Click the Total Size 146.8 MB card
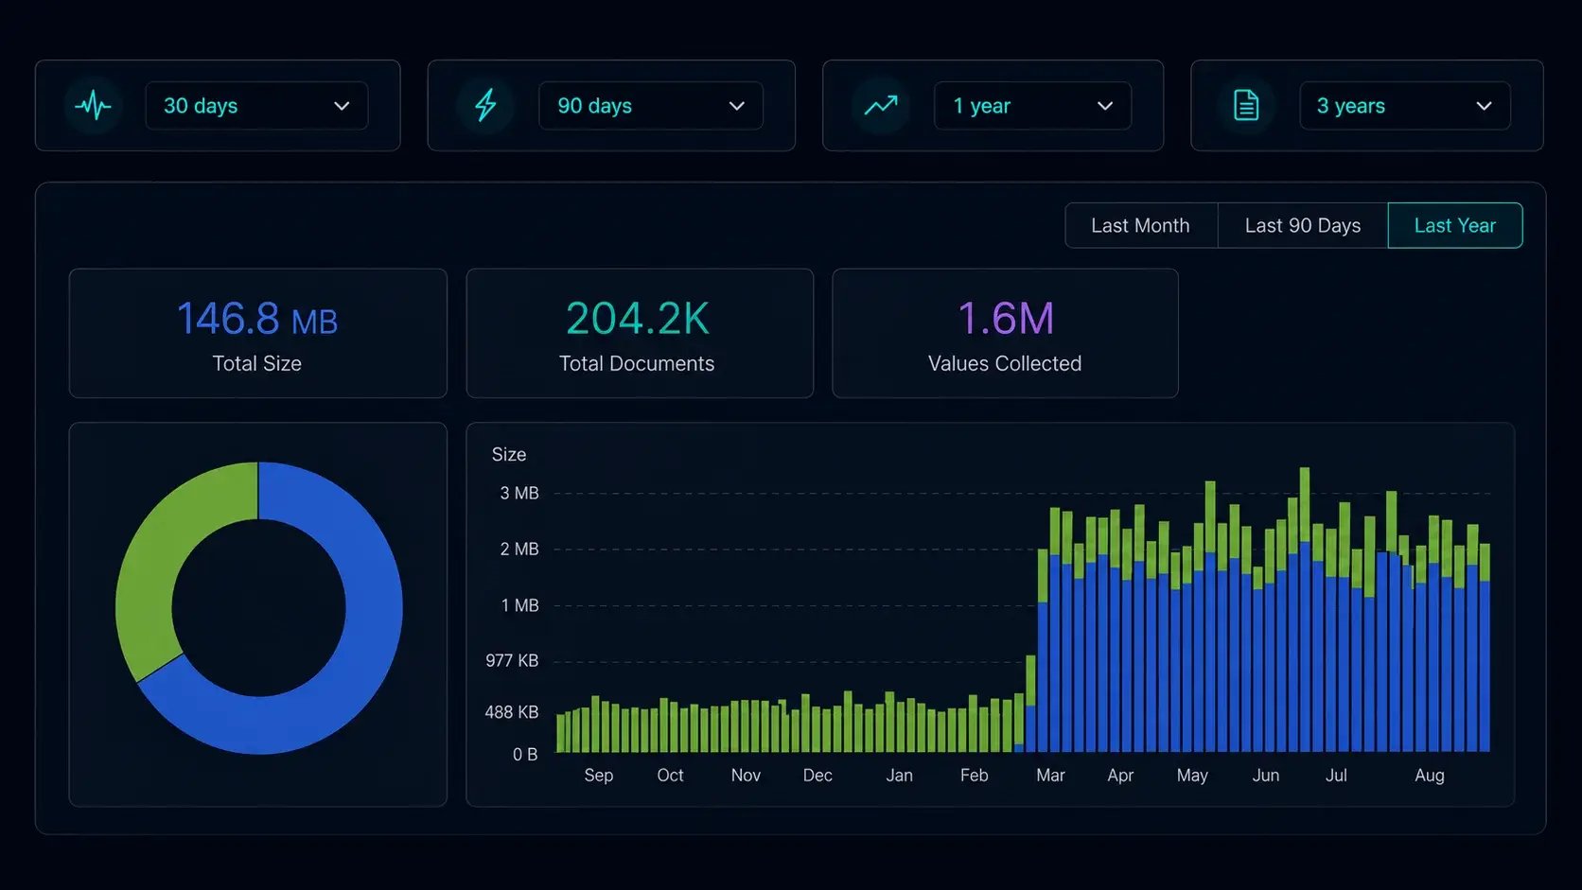Viewport: 1582px width, 890px height. coord(257,333)
